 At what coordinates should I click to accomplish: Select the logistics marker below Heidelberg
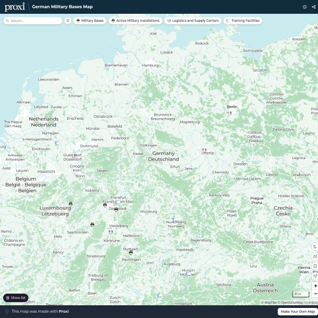(111, 232)
